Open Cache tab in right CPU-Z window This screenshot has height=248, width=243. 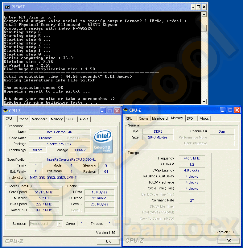coord(144,118)
